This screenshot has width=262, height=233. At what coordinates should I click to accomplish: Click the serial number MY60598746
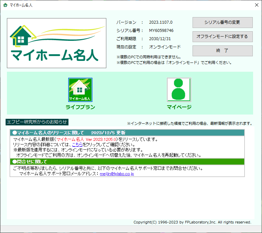click(161, 31)
